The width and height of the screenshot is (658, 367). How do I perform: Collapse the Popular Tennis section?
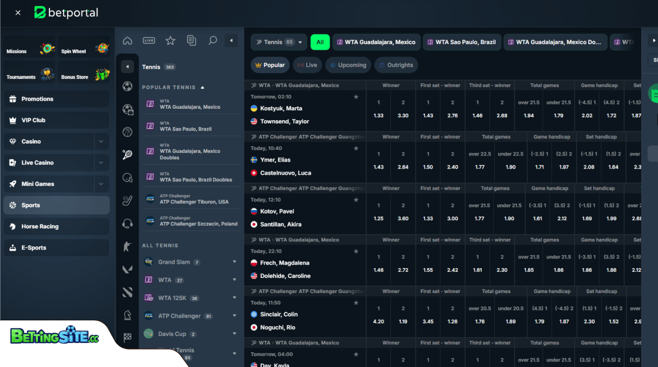point(203,87)
